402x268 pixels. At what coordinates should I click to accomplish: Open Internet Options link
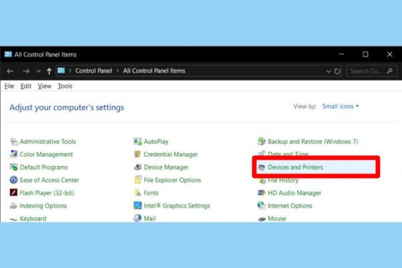coord(290,206)
